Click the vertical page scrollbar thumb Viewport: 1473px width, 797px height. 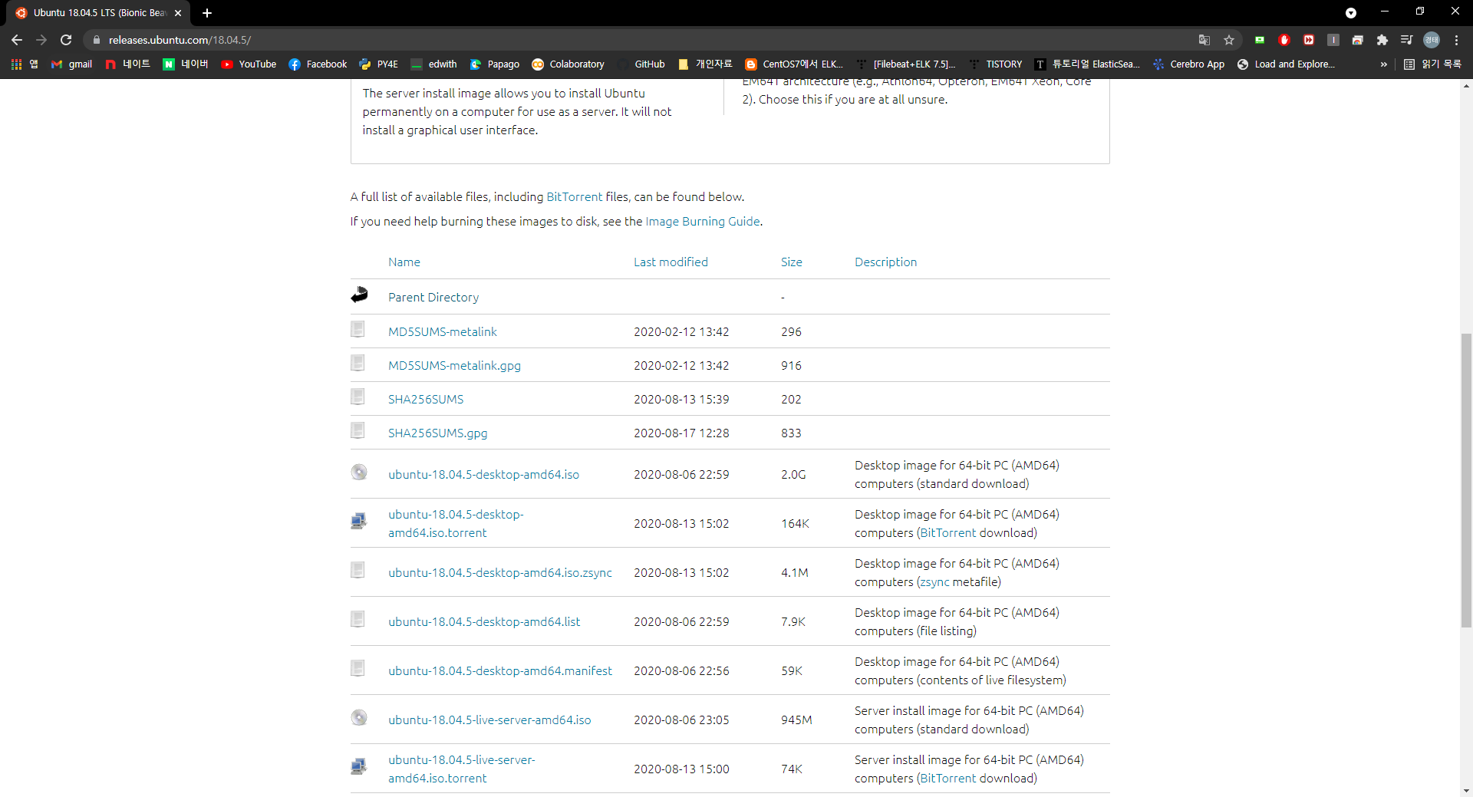pos(1466,481)
